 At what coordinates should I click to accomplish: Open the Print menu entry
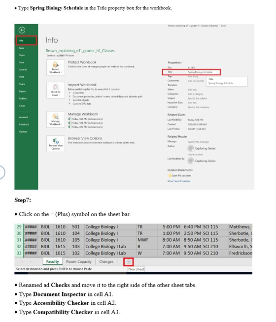pyautogui.click(x=22, y=77)
